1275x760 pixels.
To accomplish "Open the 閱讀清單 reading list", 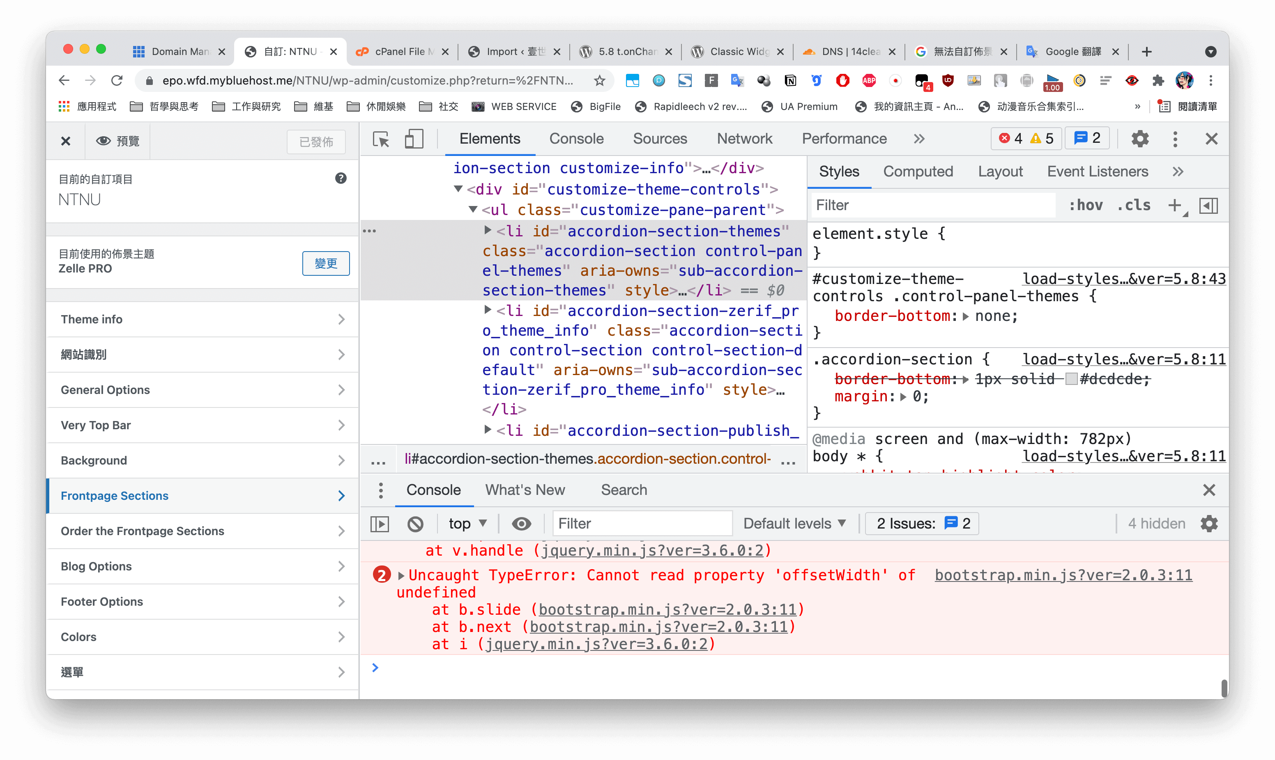I will tap(1188, 107).
